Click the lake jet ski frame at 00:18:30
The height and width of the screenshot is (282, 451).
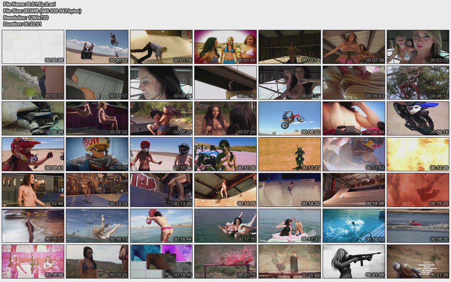[418, 226]
